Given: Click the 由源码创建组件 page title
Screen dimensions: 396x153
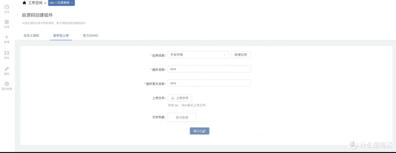Looking at the screenshot, I should [x=37, y=15].
